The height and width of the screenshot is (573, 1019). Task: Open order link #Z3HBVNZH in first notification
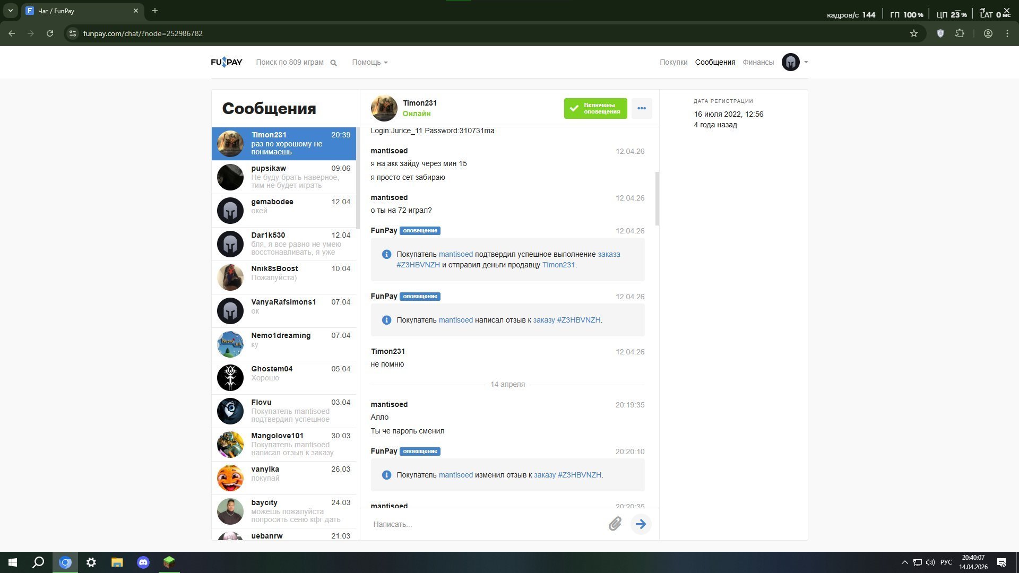click(x=418, y=265)
